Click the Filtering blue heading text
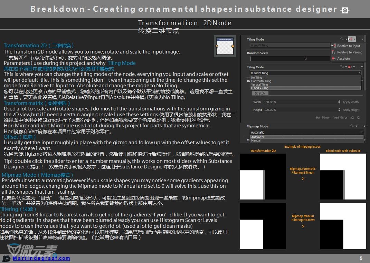Viewport: 370px width, 263px height. [18, 209]
